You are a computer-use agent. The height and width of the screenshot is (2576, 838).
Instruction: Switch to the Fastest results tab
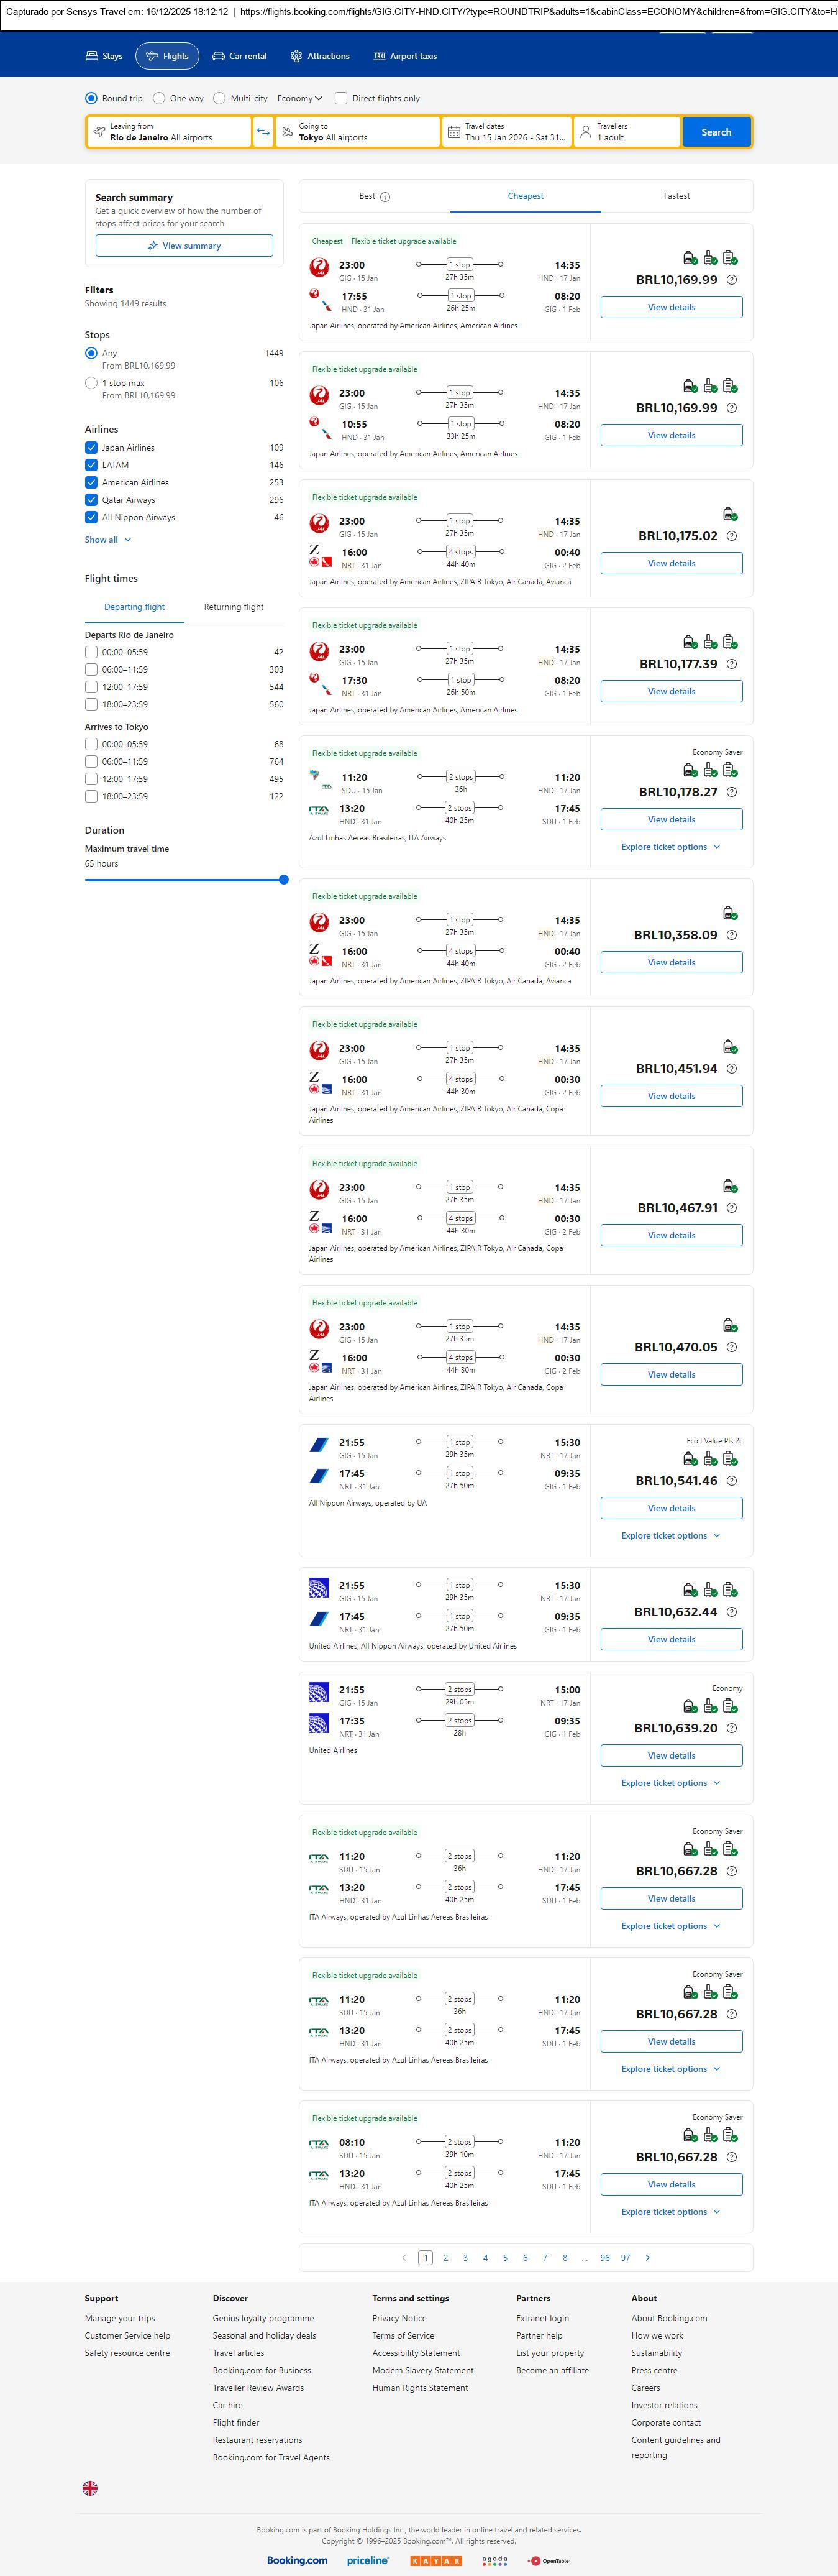click(x=676, y=196)
